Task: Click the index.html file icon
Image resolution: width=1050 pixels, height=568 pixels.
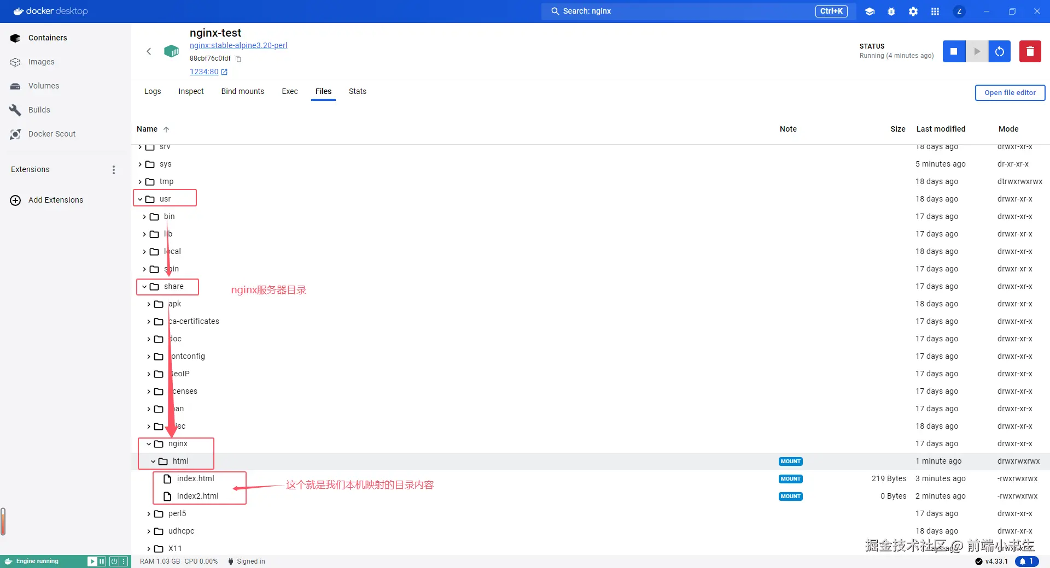Action: pyautogui.click(x=168, y=479)
